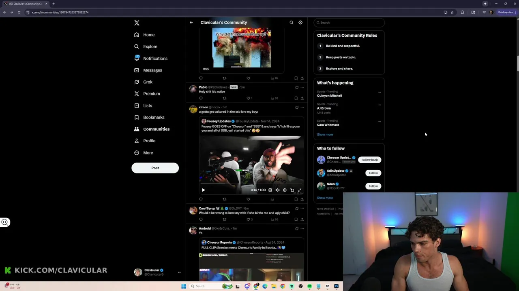Open more options on CawfSyrup's post
Image resolution: width=519 pixels, height=291 pixels.
[x=302, y=209]
